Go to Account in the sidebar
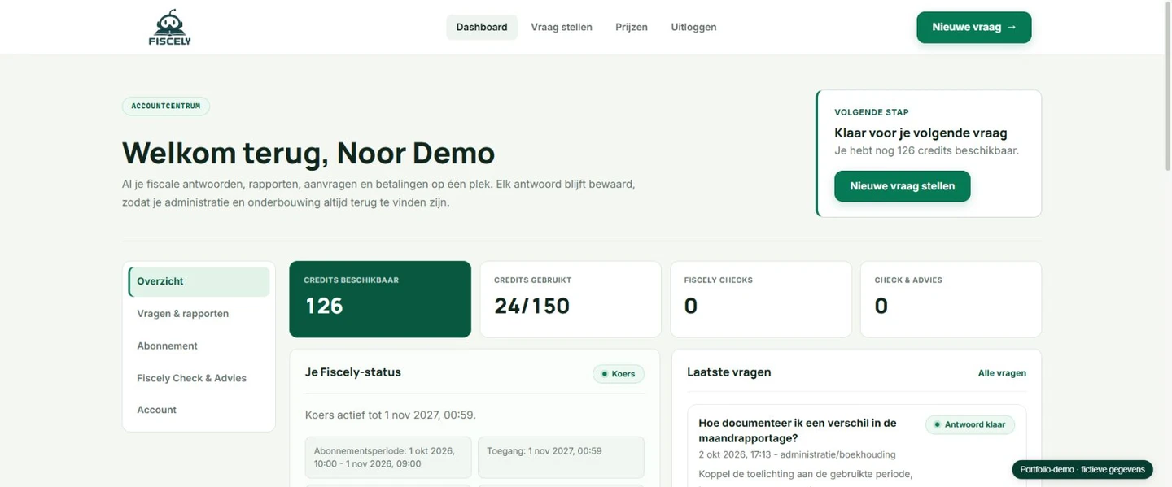 [199, 410]
